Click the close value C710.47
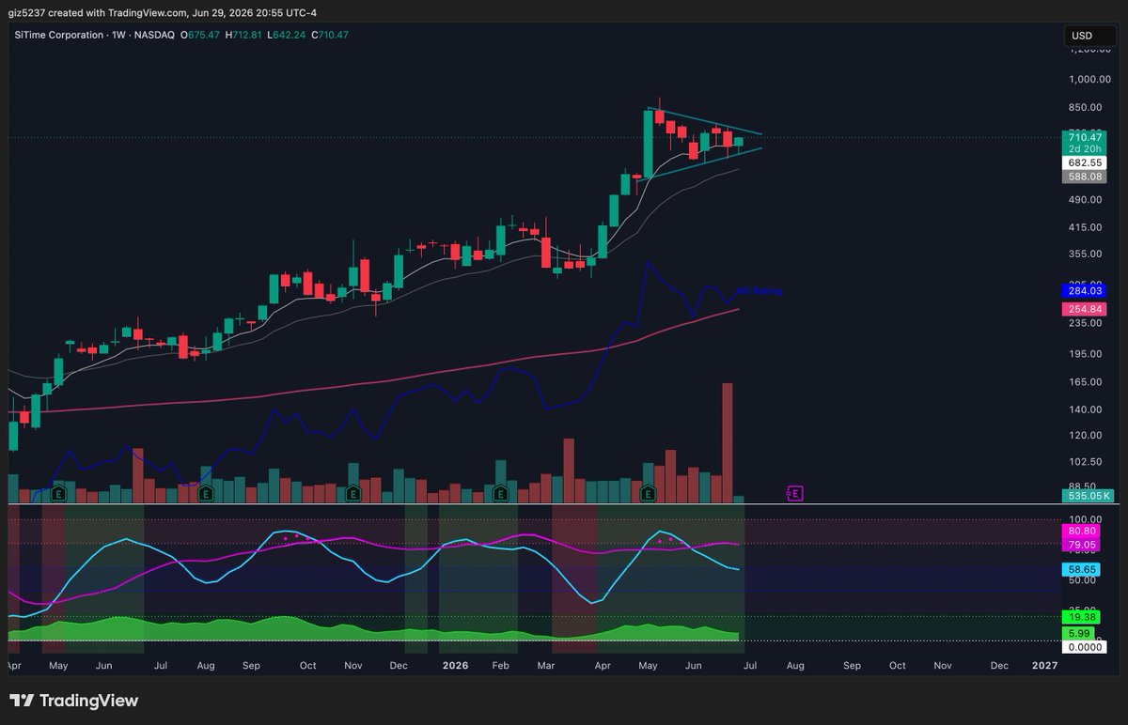This screenshot has width=1128, height=725. (330, 36)
